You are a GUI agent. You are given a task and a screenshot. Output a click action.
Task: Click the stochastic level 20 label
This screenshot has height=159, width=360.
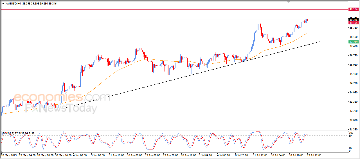click(x=350, y=148)
